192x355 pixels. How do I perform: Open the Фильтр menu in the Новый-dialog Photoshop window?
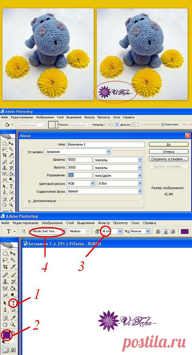(x=90, y=117)
